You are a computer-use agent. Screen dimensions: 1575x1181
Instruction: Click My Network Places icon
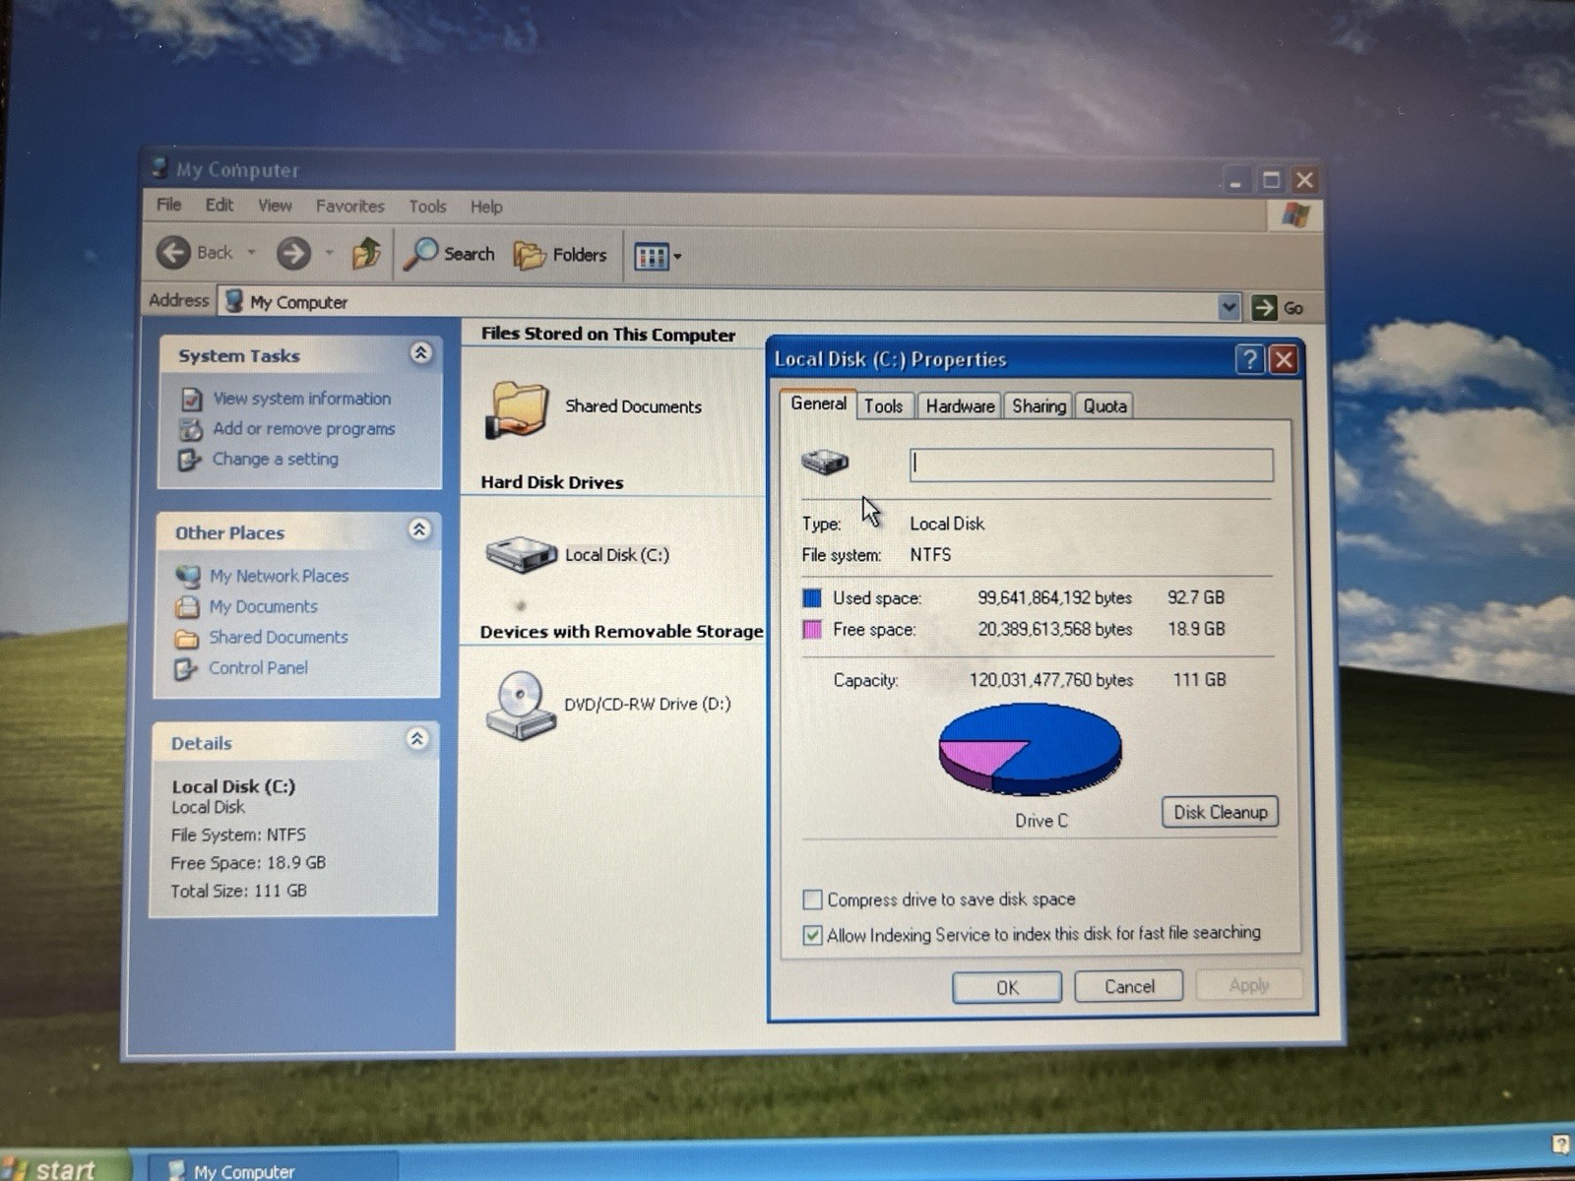187,576
